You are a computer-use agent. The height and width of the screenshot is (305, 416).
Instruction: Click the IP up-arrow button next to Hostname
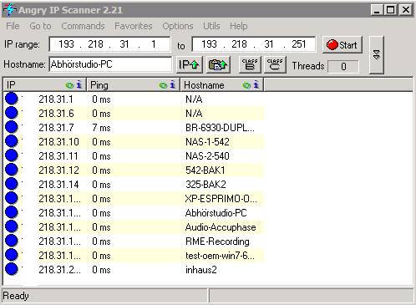(189, 65)
